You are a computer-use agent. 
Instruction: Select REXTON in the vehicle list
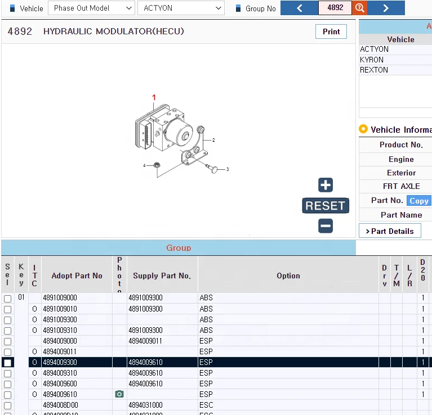click(374, 70)
